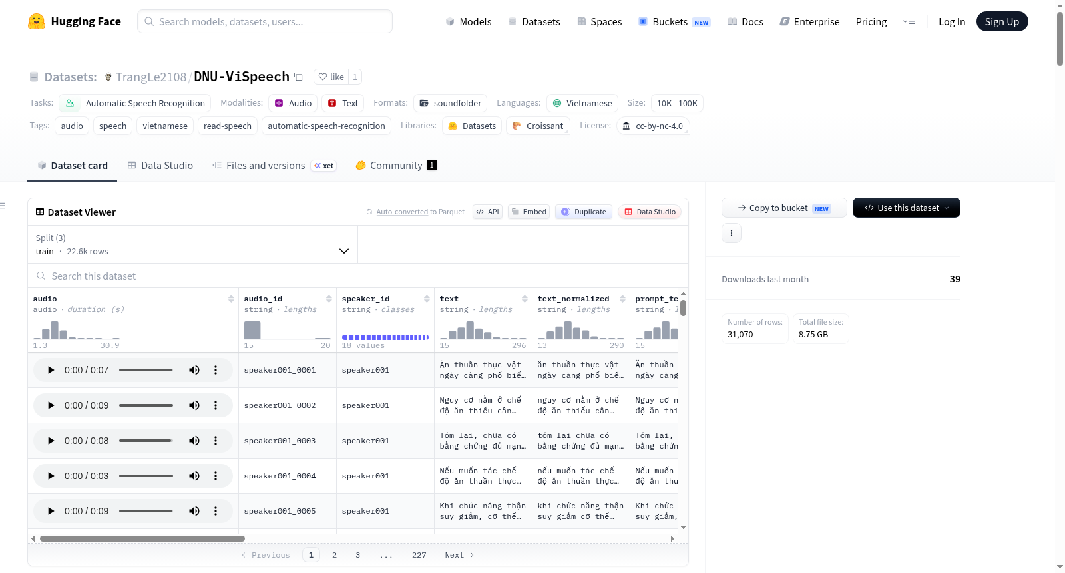Open the three-dot menu below Copy to bucket

pyautogui.click(x=732, y=233)
